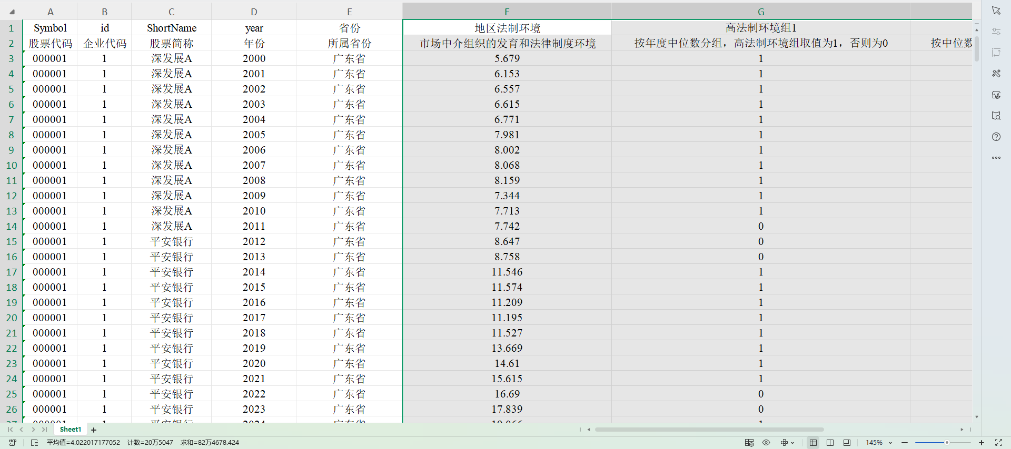Click the zoom in plus button
Screen dimensions: 1011x449
point(982,443)
